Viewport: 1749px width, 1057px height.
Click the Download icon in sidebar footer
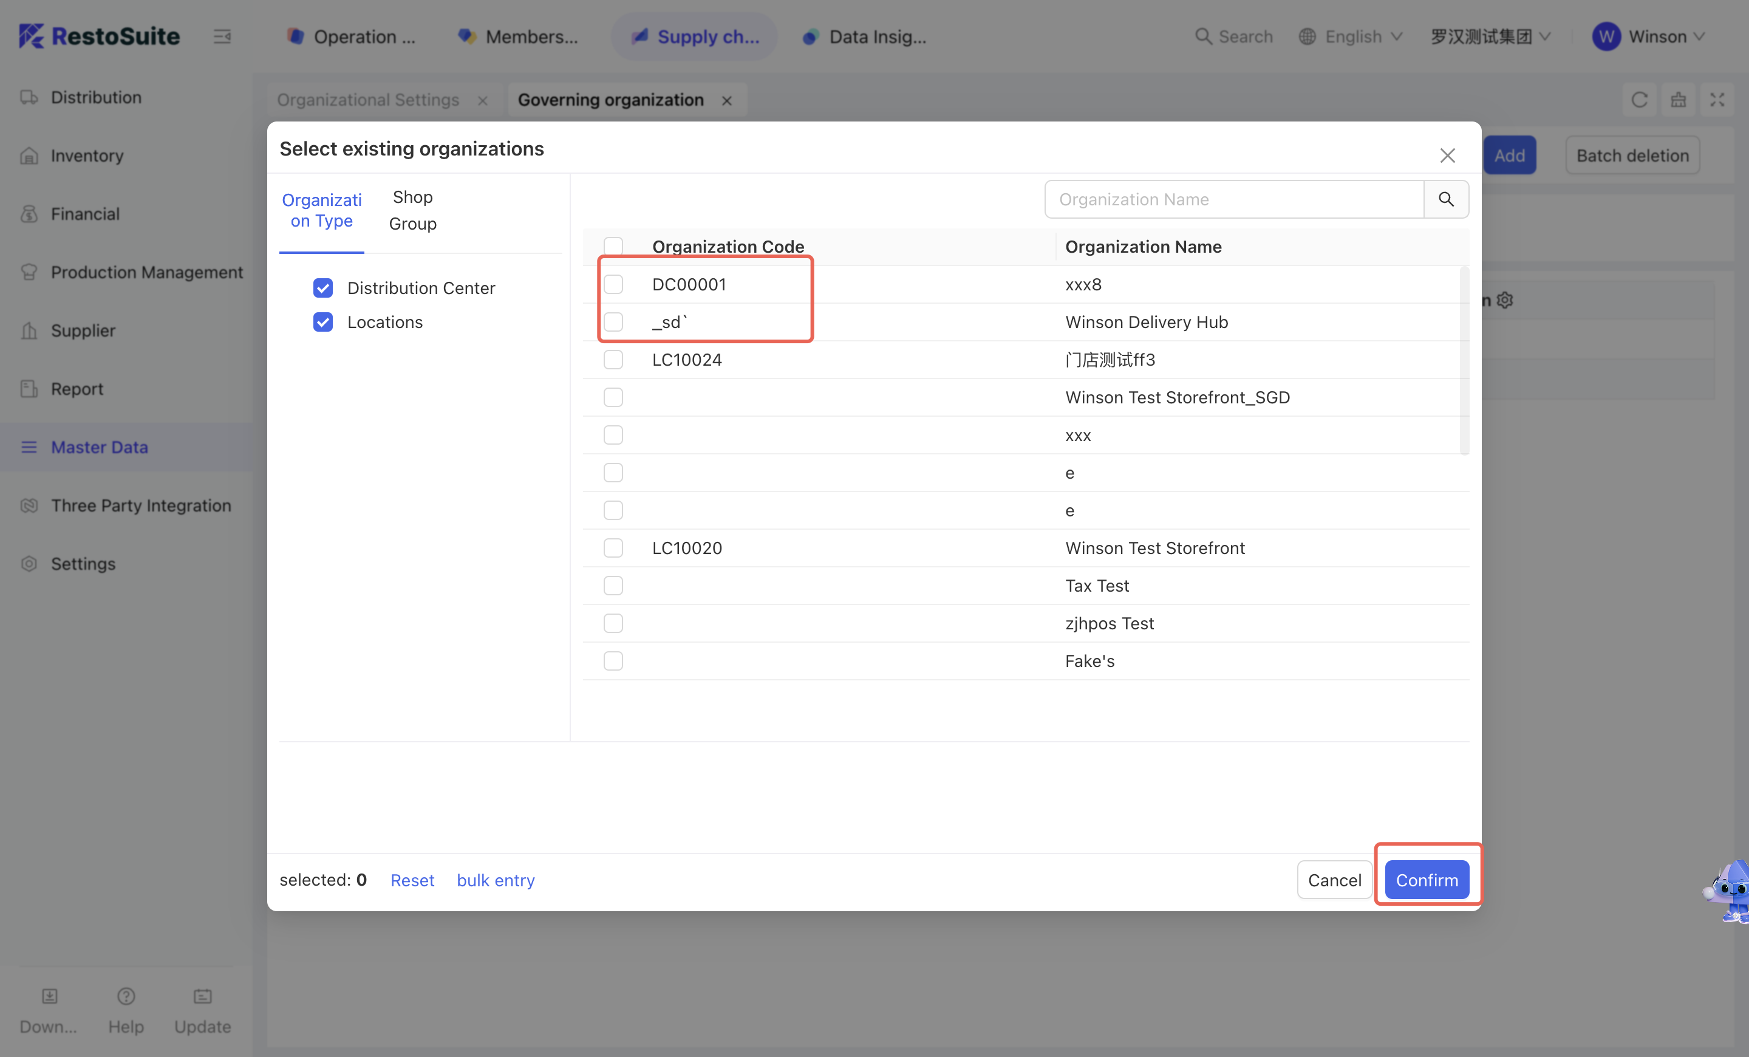pos(49,996)
